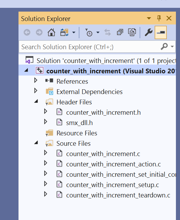
Task: Open the search options dropdown arrow
Action: pos(172,46)
